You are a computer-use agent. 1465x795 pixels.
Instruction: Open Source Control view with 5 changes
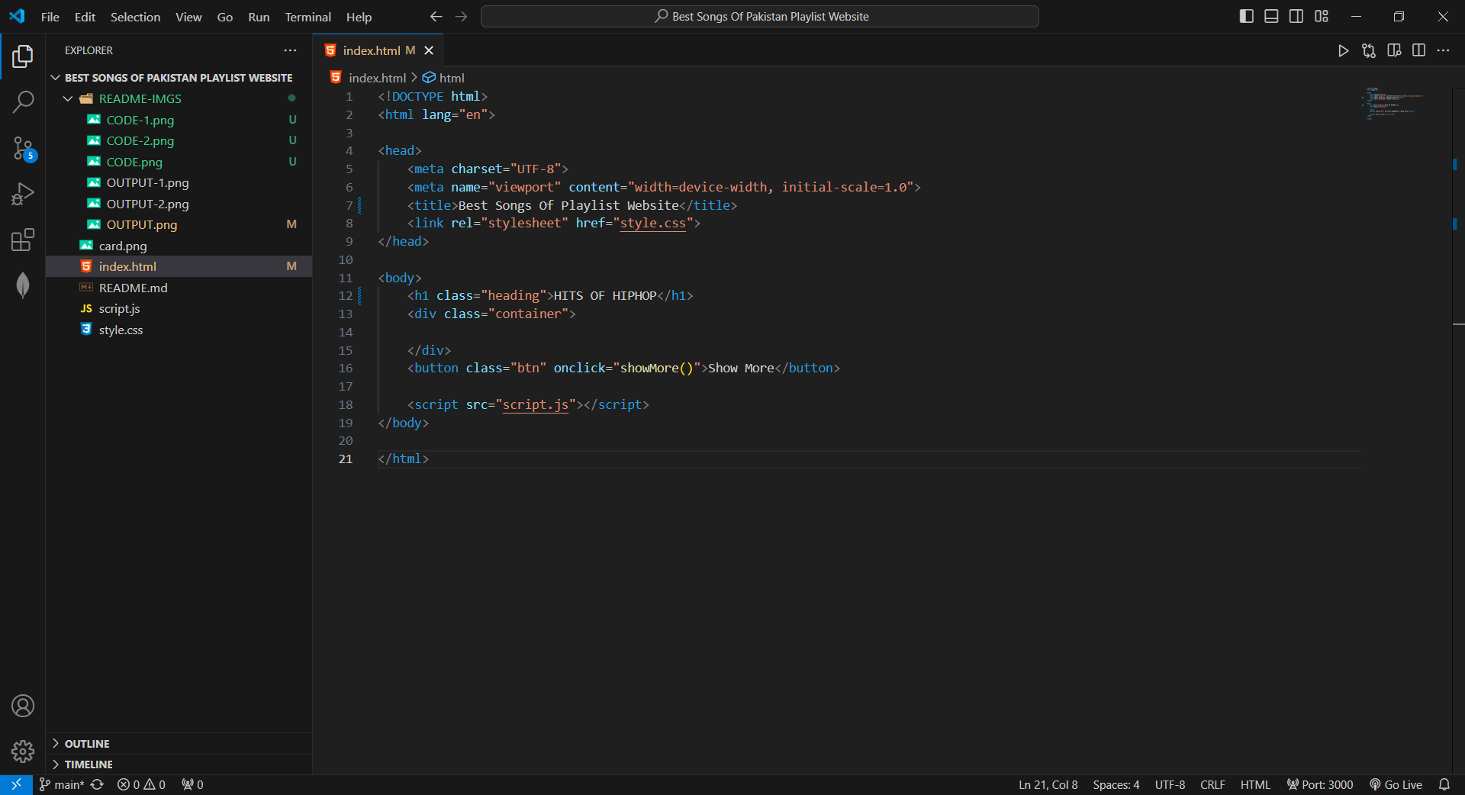(x=23, y=148)
